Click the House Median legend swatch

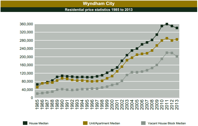tap(25, 123)
